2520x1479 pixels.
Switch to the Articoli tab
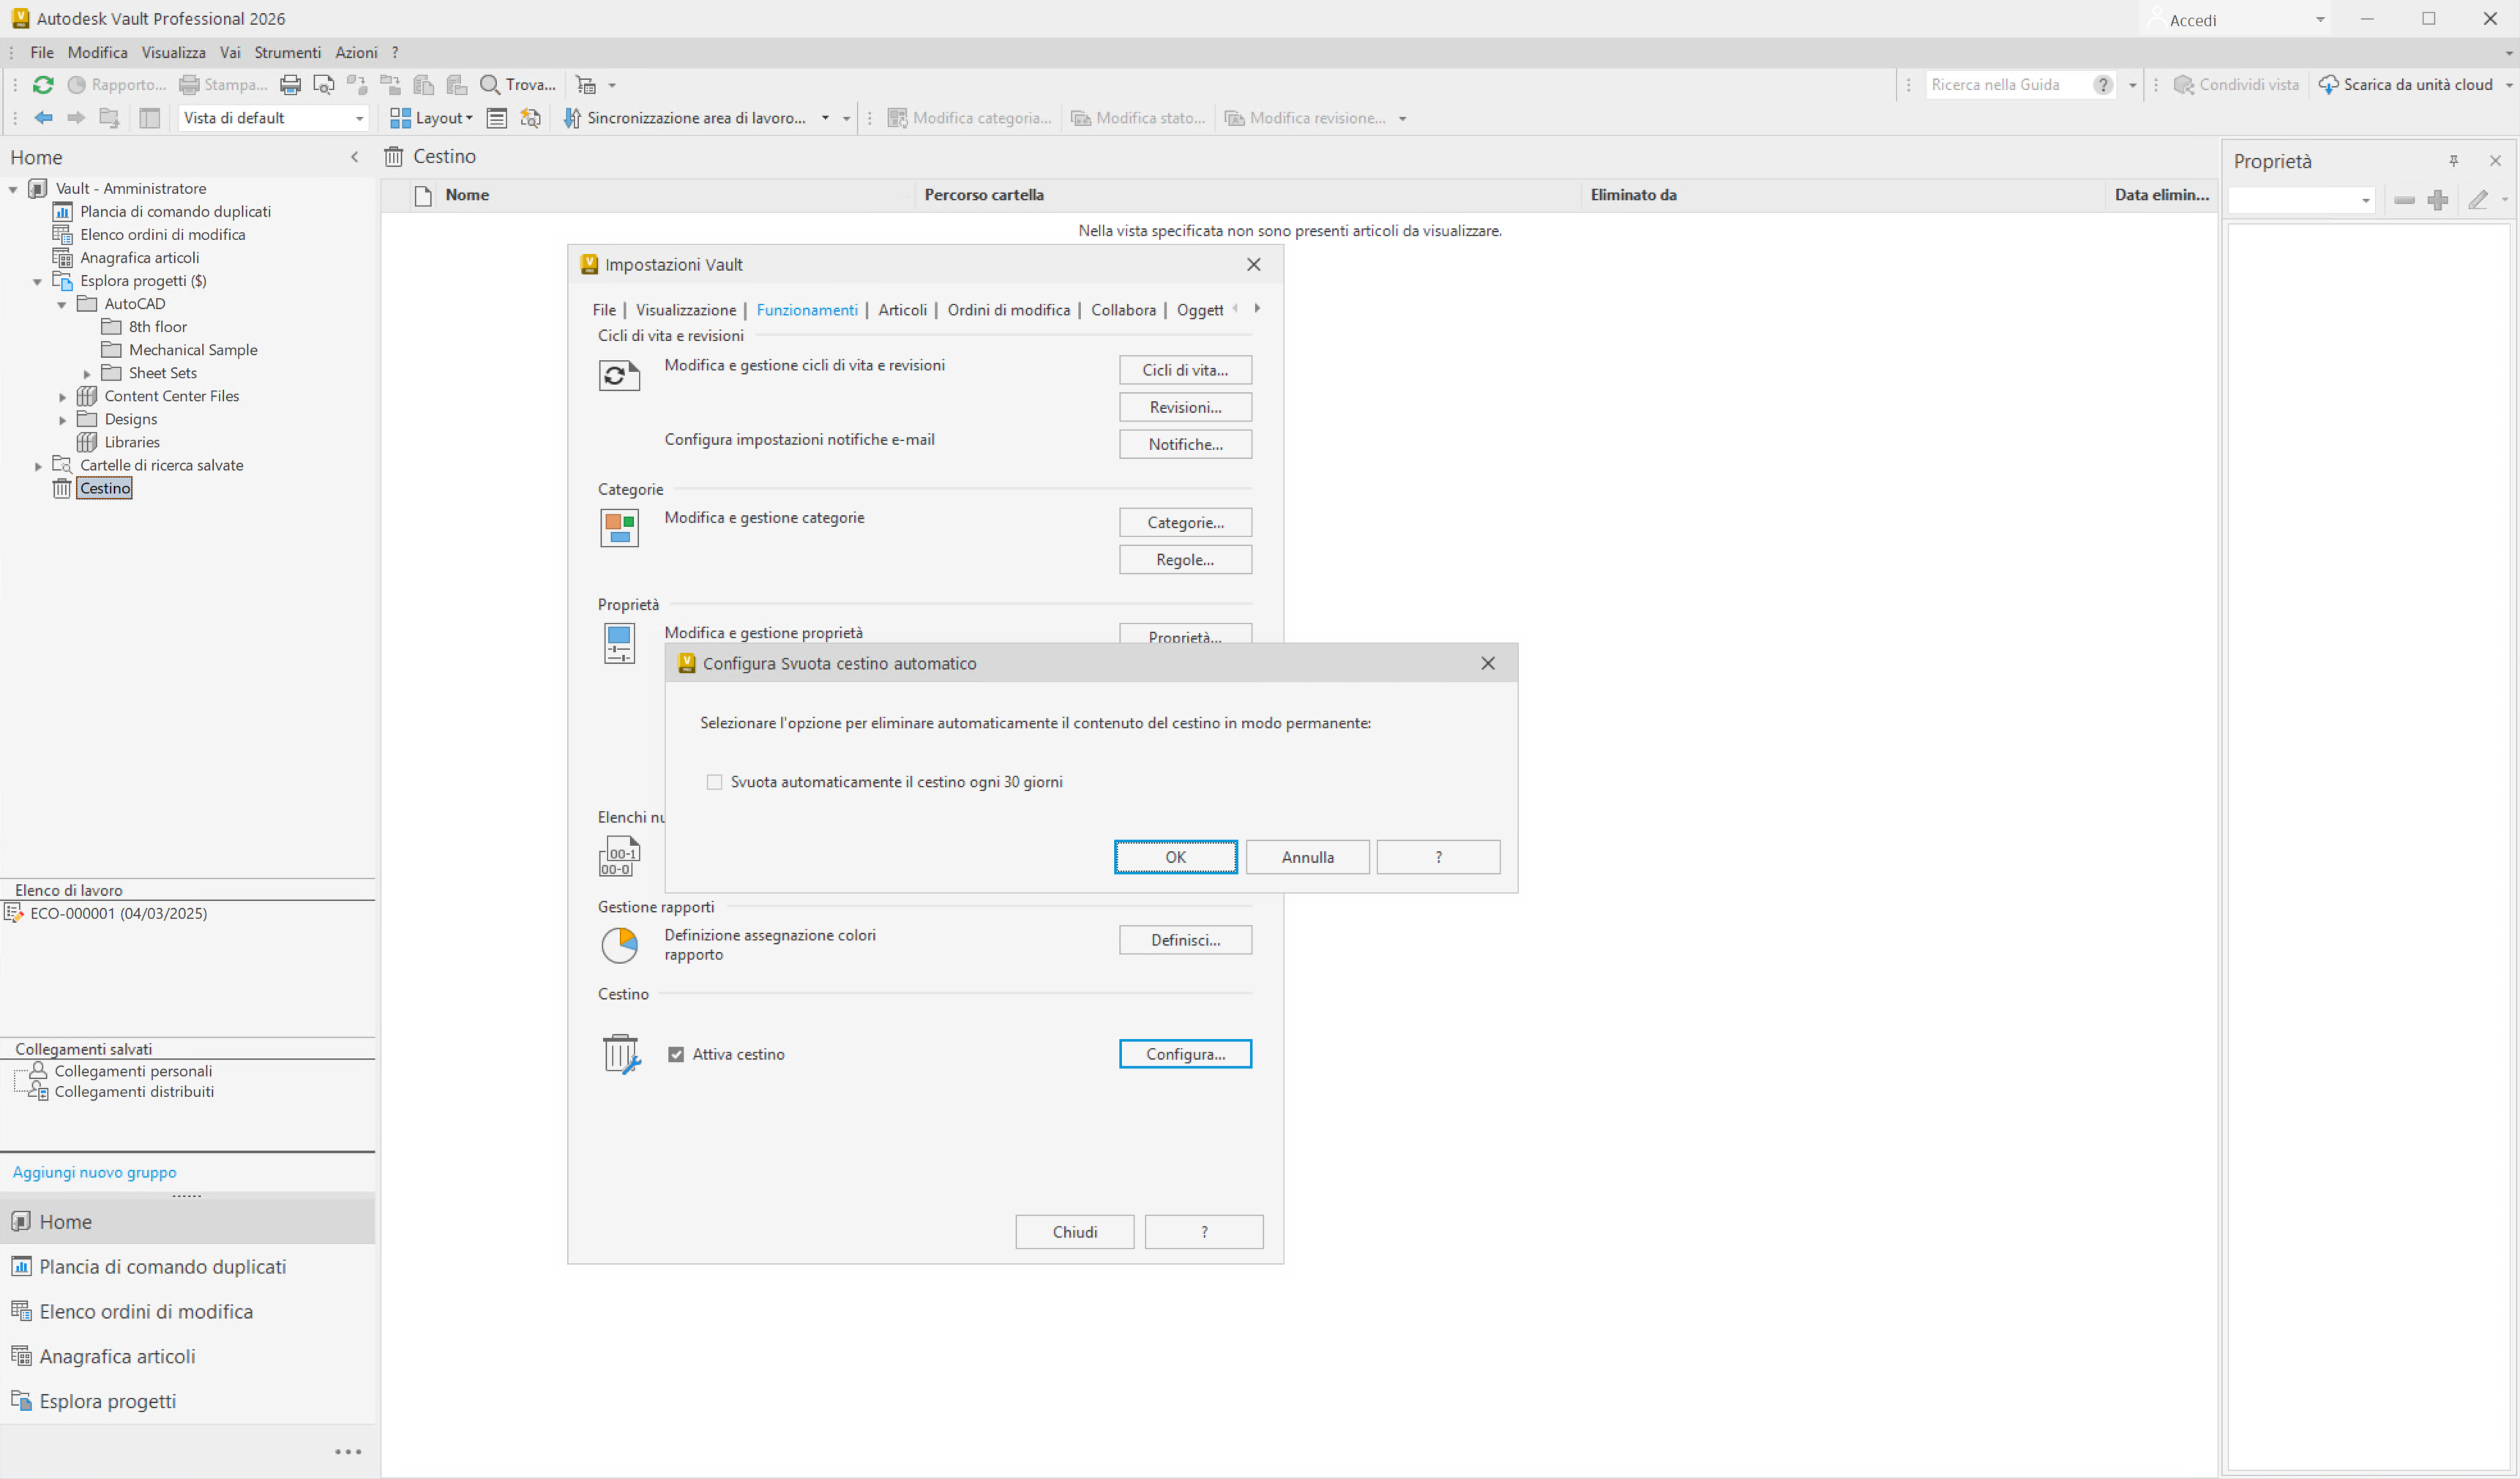pyautogui.click(x=902, y=310)
